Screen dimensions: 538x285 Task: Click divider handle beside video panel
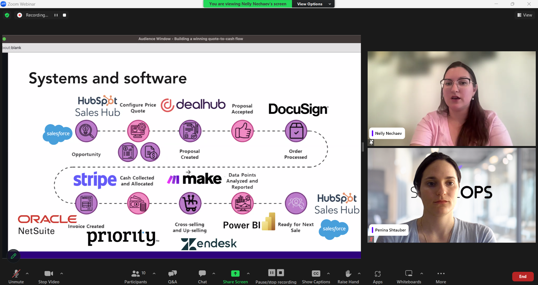(363, 147)
